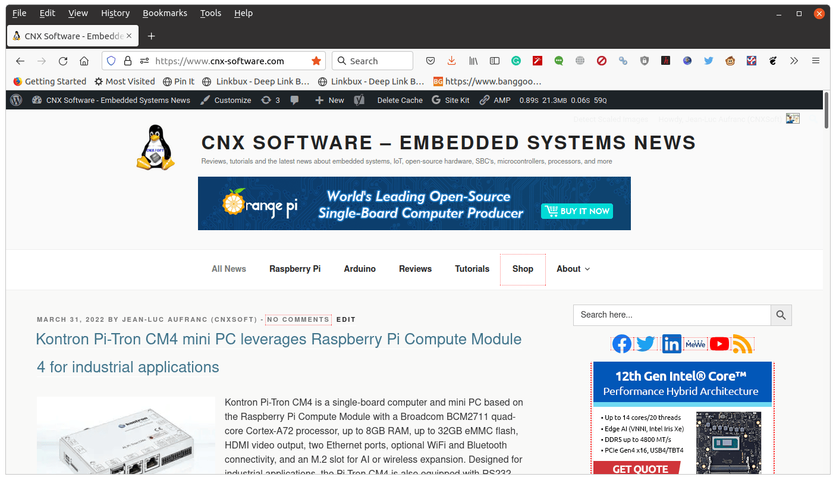The width and height of the screenshot is (836, 480).
Task: Open the File menu
Action: click(x=19, y=13)
